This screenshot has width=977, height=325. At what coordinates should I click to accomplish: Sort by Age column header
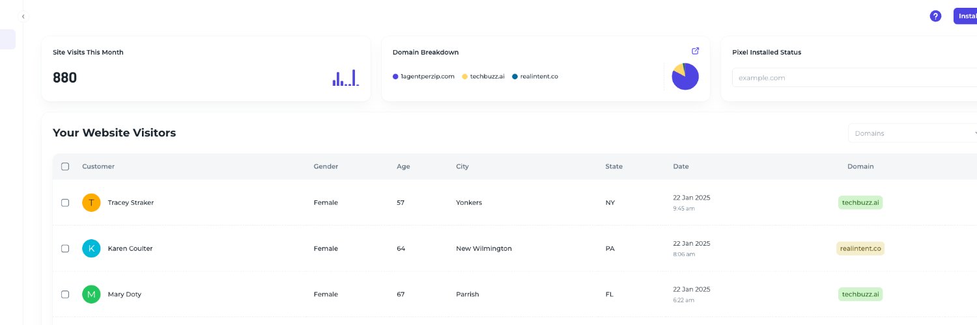pos(403,166)
